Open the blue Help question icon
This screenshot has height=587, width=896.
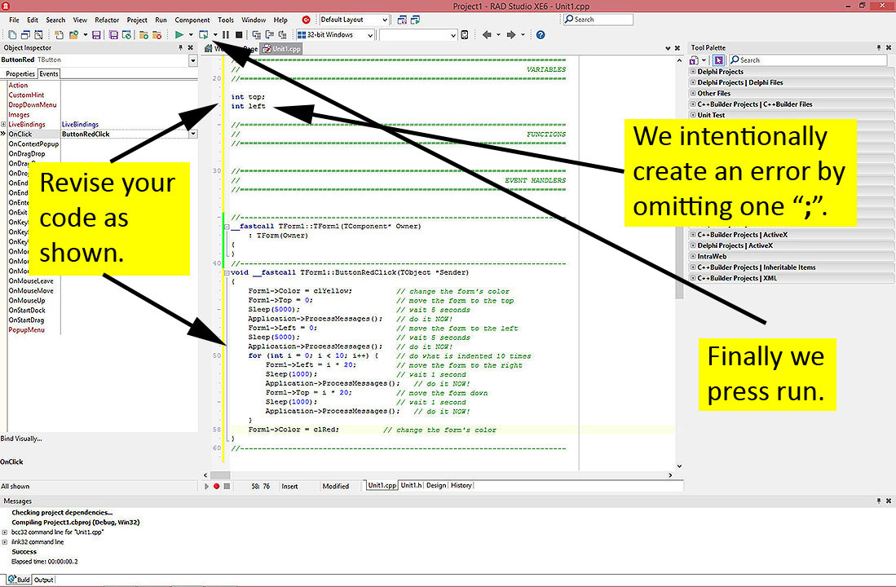pyautogui.click(x=541, y=35)
